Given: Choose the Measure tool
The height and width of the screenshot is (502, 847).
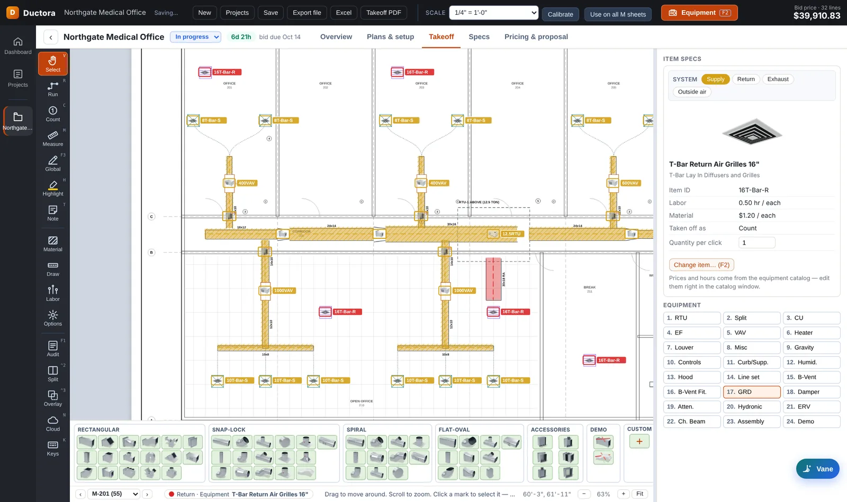Looking at the screenshot, I should click(x=53, y=138).
